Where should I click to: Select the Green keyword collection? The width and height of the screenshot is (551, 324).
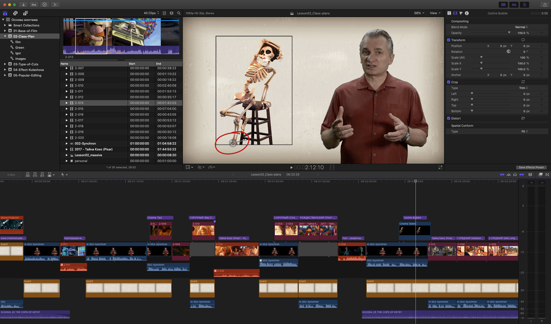(20, 48)
